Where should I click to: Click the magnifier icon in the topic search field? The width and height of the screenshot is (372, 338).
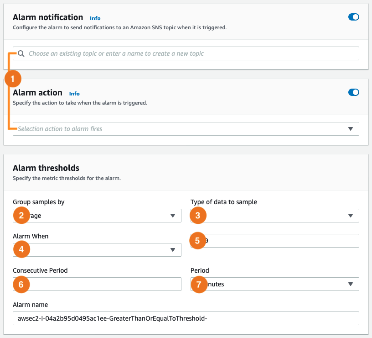coord(21,53)
